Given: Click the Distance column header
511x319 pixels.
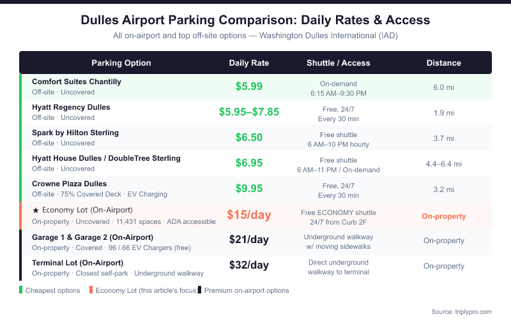Looking at the screenshot, I should point(444,63).
